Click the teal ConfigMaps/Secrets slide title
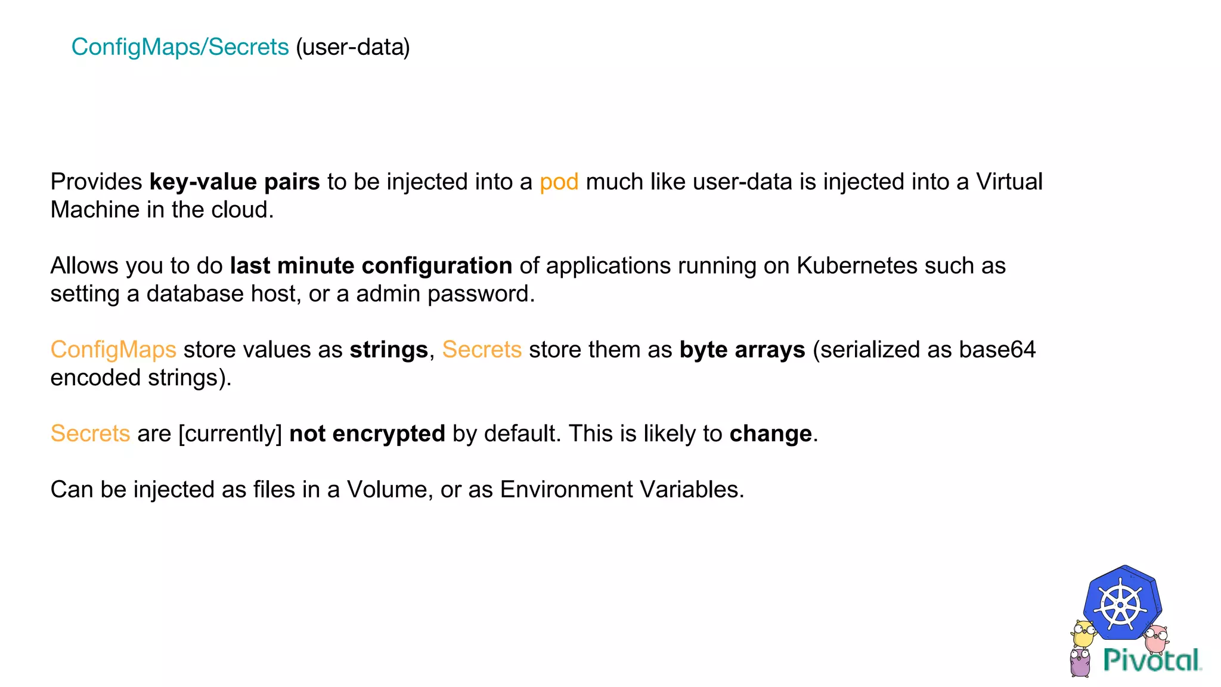The width and height of the screenshot is (1221, 687). click(179, 47)
